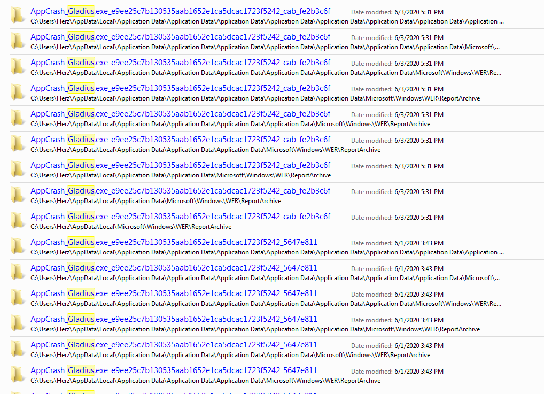The height and width of the screenshot is (394, 544).
Task: Select 5647e811 path text containing four 'Application Data' folders
Action: click(230, 356)
